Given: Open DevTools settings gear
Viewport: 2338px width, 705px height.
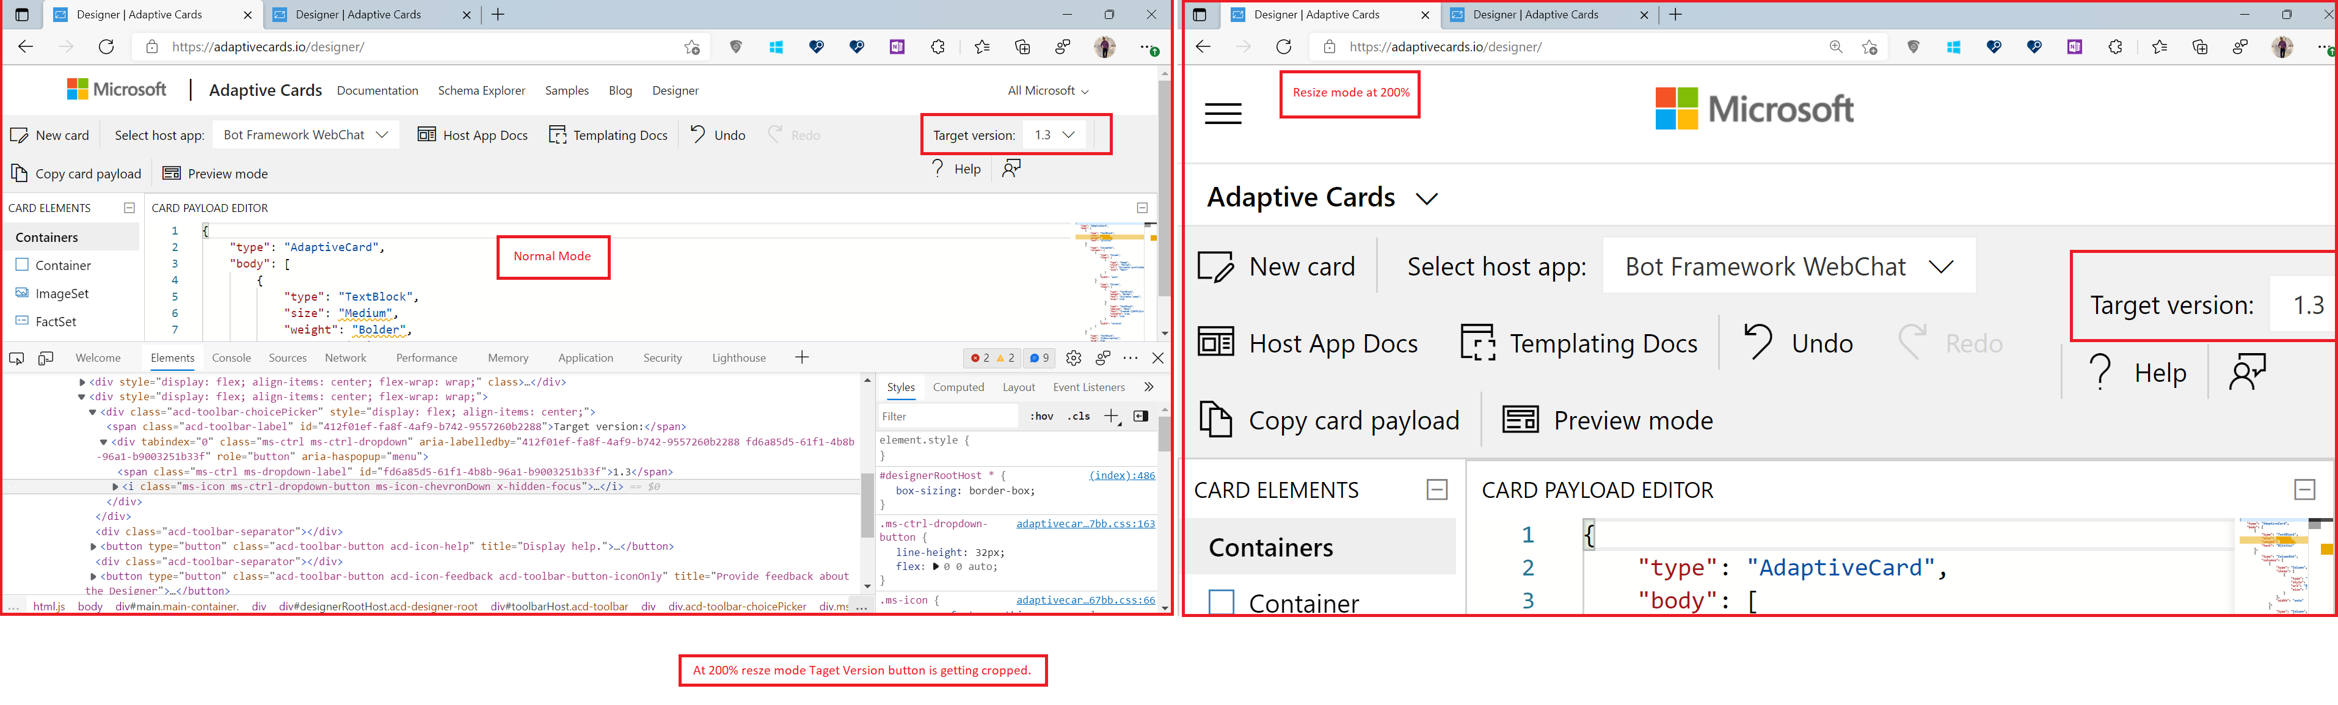Looking at the screenshot, I should pos(1074,357).
